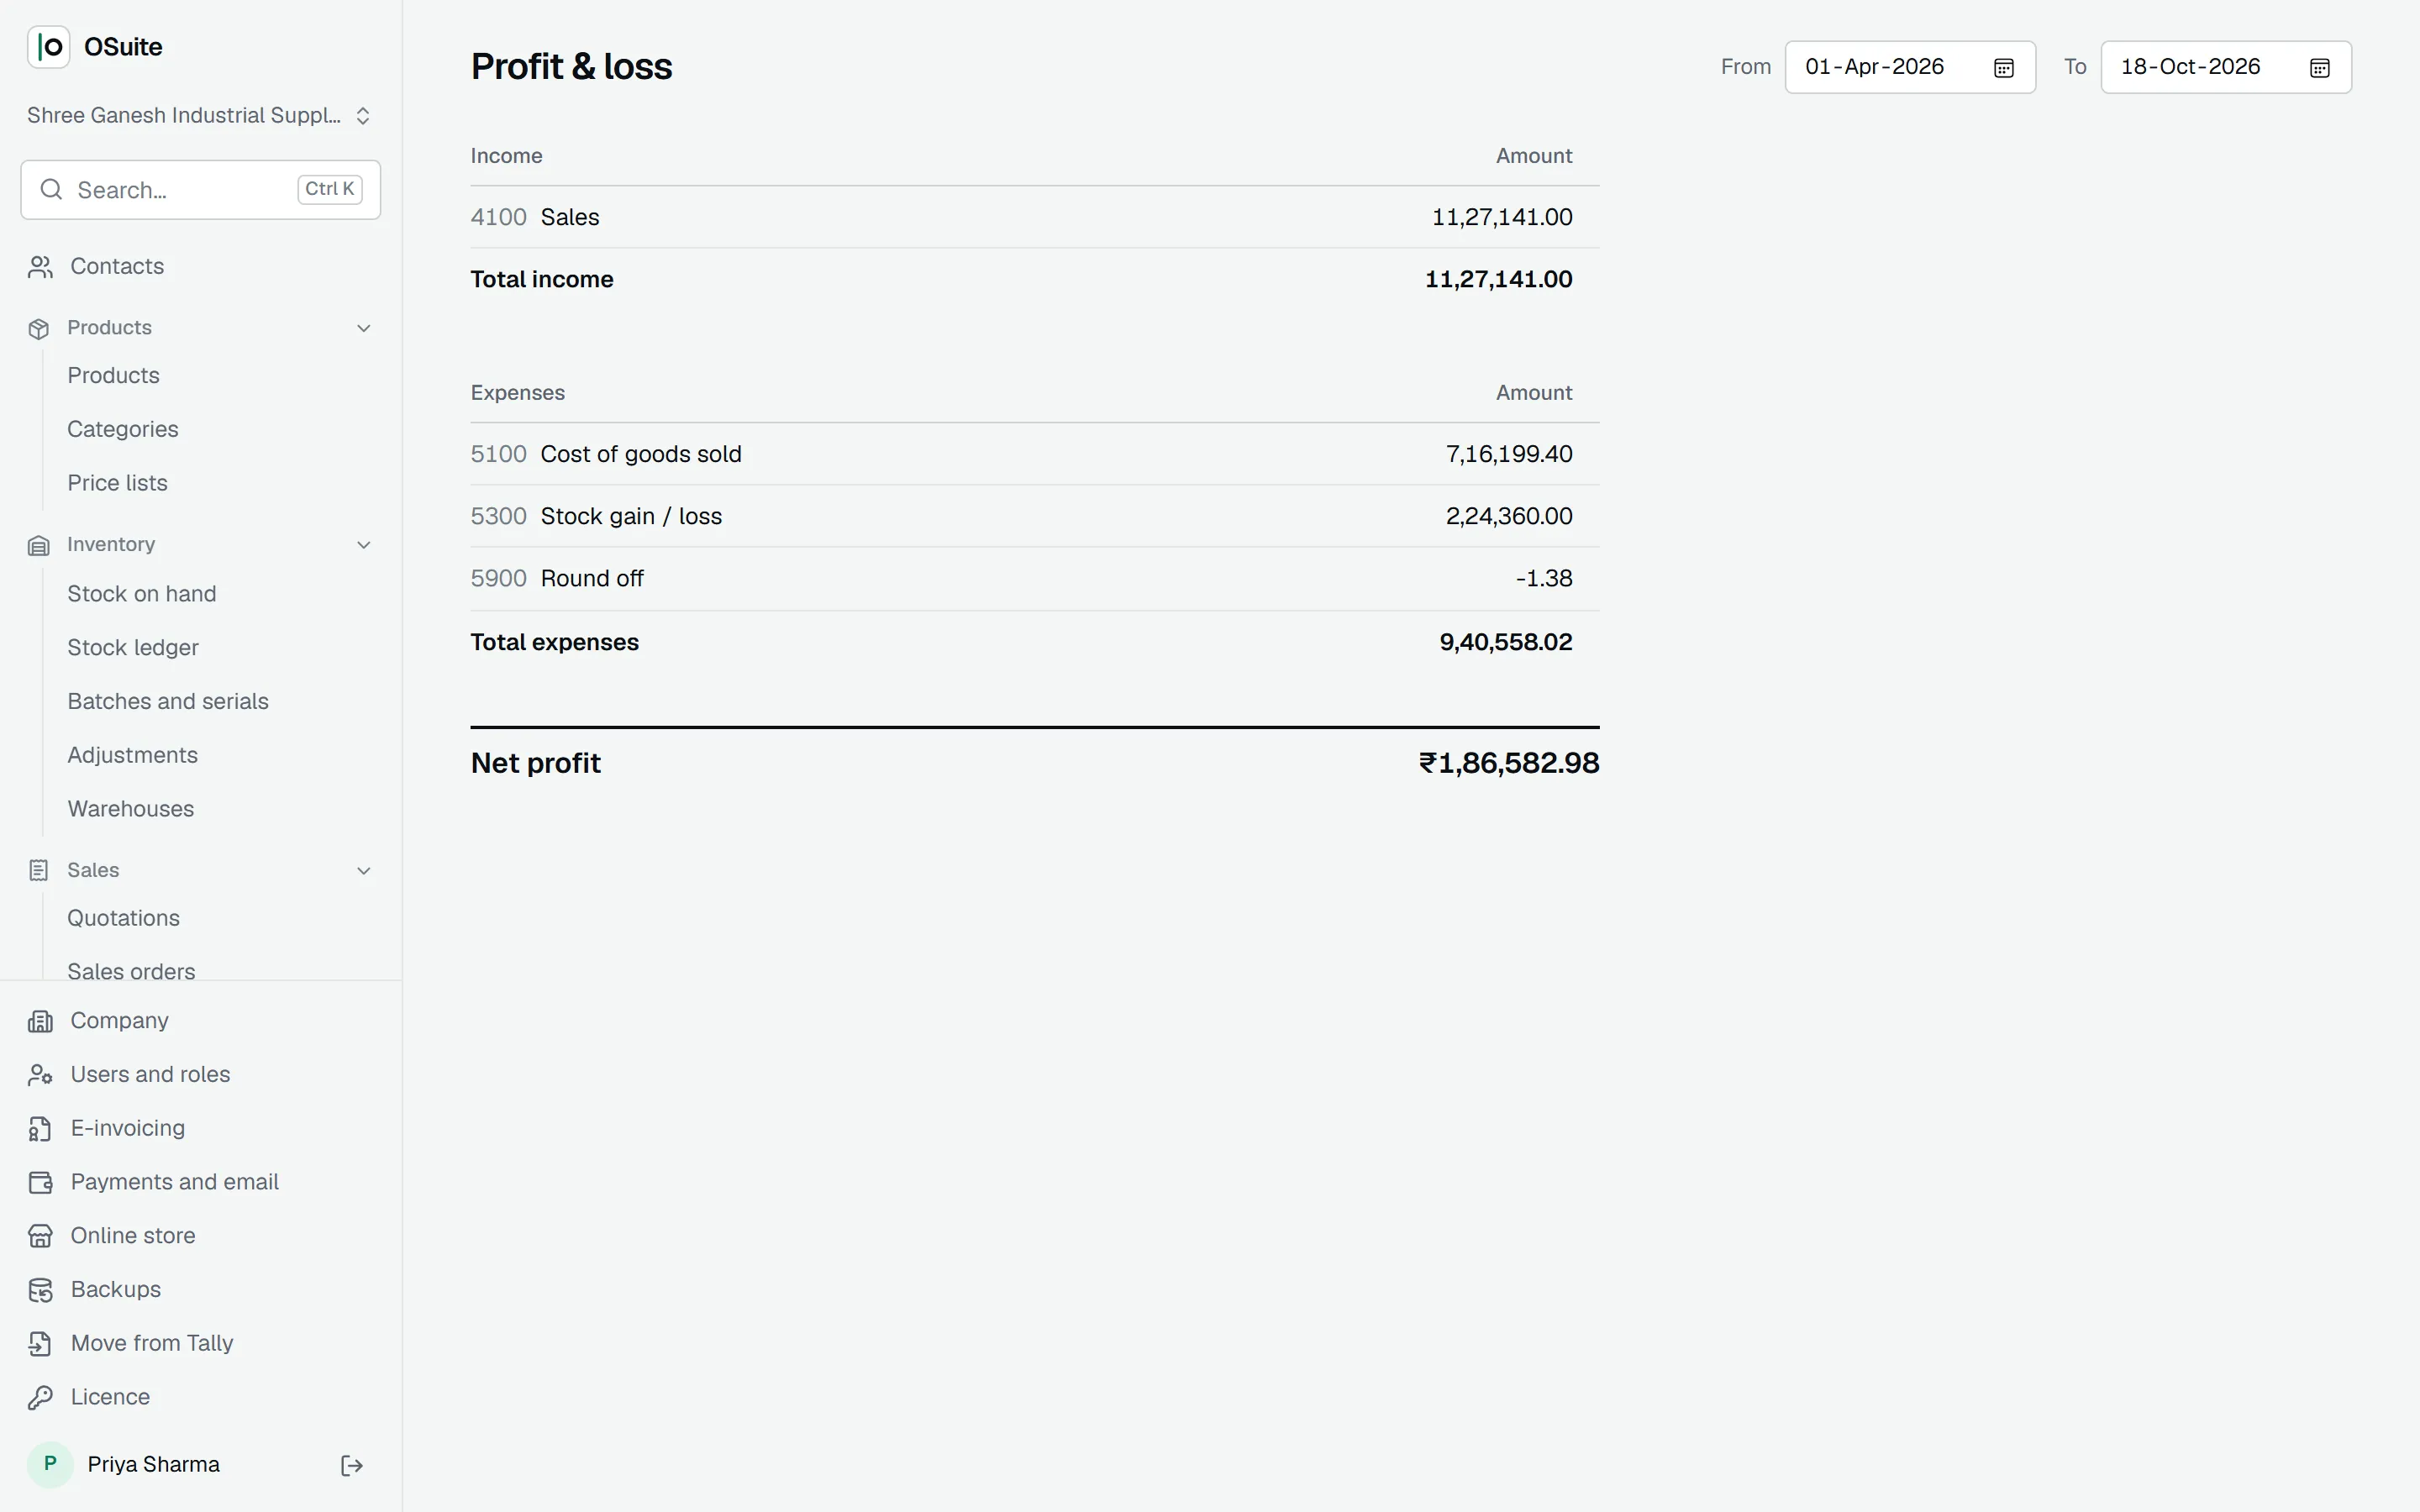Open the From date calendar picker icon
This screenshot has height=1512, width=2420.
(x=2003, y=68)
